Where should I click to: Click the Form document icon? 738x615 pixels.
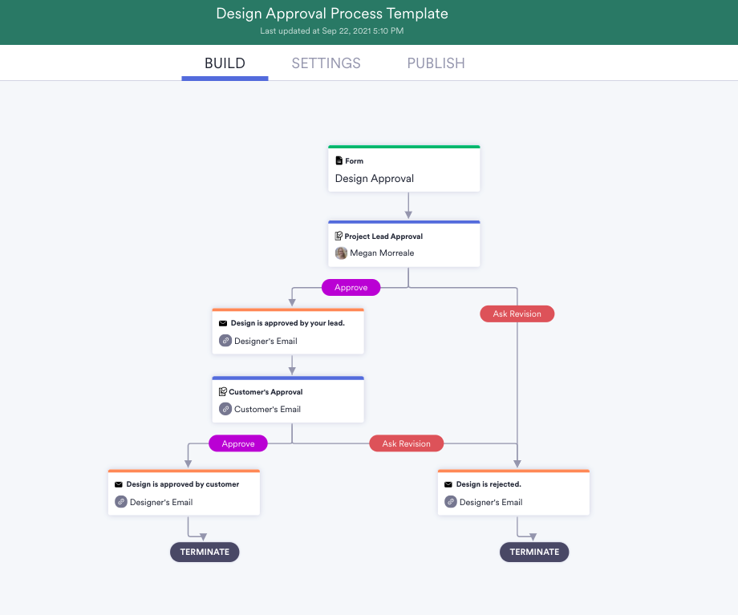point(339,161)
